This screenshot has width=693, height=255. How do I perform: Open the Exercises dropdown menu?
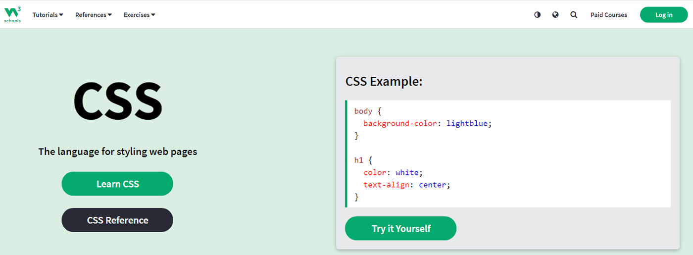[x=139, y=15]
